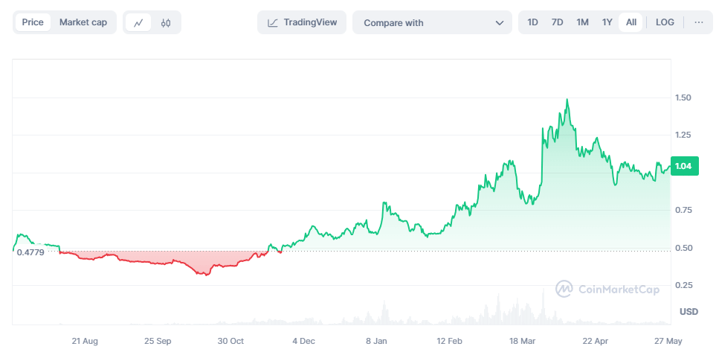Switch to Market cap view
The height and width of the screenshot is (358, 716).
tap(83, 22)
